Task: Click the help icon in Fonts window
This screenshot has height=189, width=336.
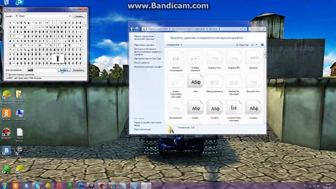Action: (x=262, y=45)
